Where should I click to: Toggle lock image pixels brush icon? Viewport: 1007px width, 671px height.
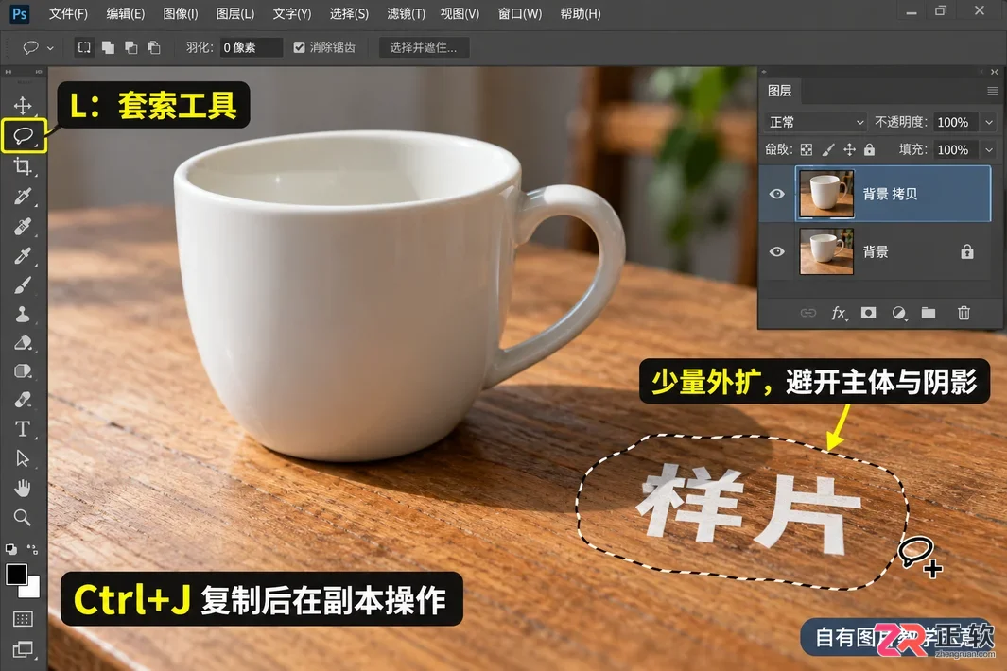point(828,149)
